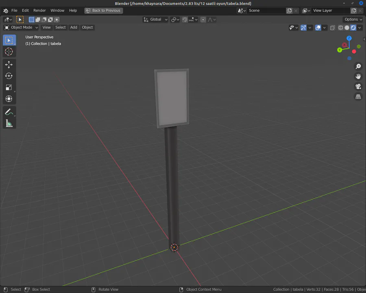Open the viewport Add menu
Viewport: 366px width, 293px height.
pos(74,28)
